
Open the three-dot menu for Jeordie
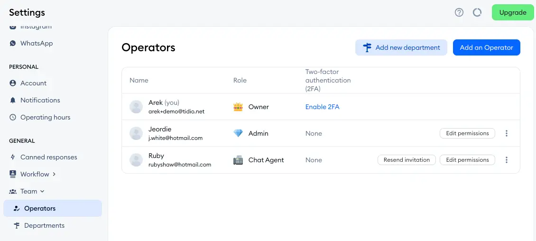(x=507, y=133)
